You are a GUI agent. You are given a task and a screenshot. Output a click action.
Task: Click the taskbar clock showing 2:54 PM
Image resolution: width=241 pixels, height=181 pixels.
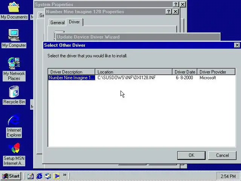click(228, 176)
